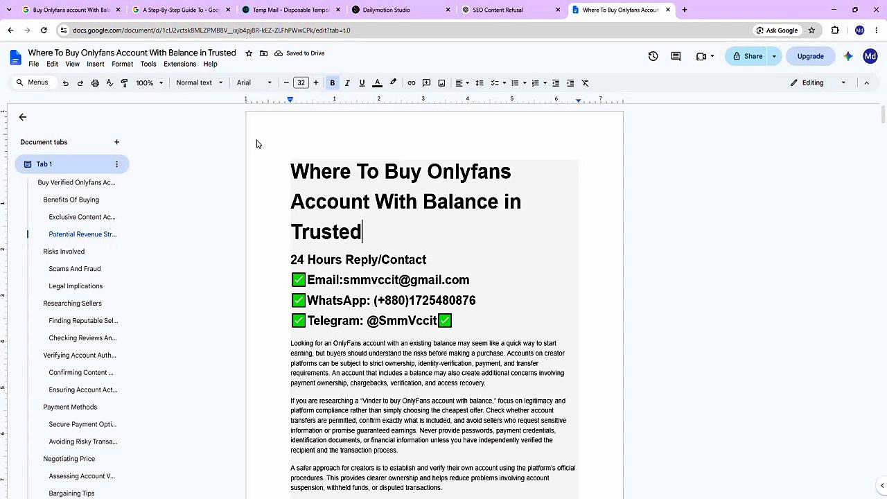Viewport: 887px width, 499px height.
Task: Jump to the Negotiating Price heading
Action: tap(69, 459)
